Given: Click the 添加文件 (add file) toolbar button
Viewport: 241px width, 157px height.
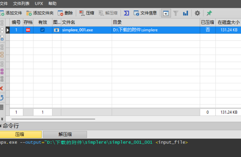Looking at the screenshot, I should (11, 13).
